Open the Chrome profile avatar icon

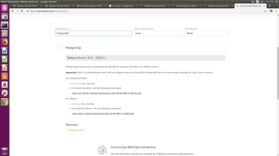271,11
